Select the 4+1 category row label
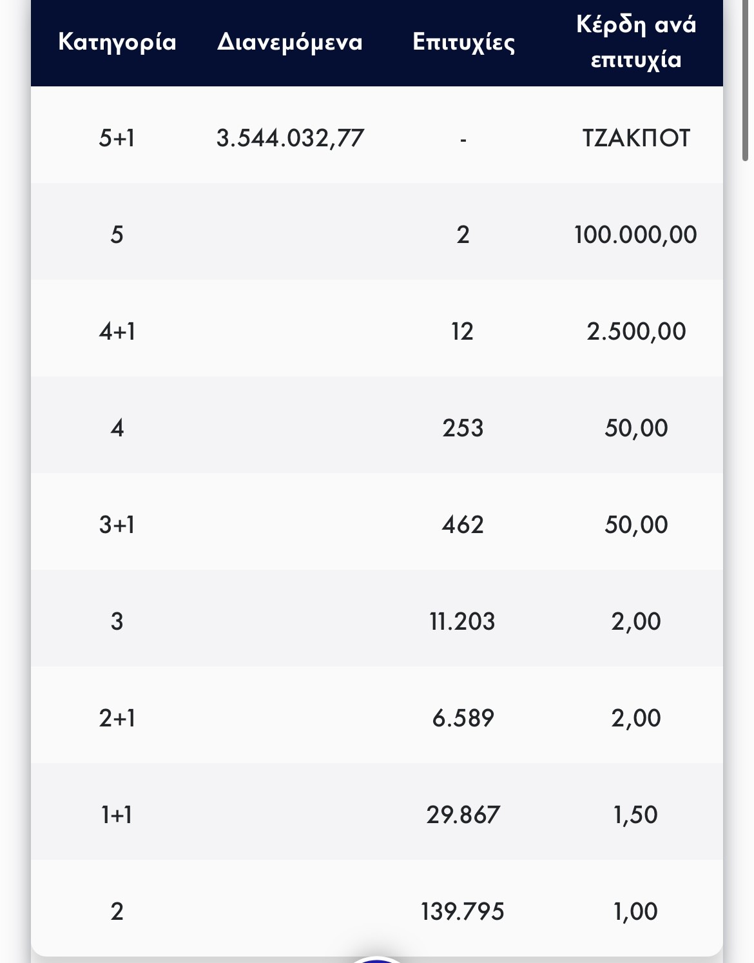This screenshot has width=754, height=963. point(117,331)
